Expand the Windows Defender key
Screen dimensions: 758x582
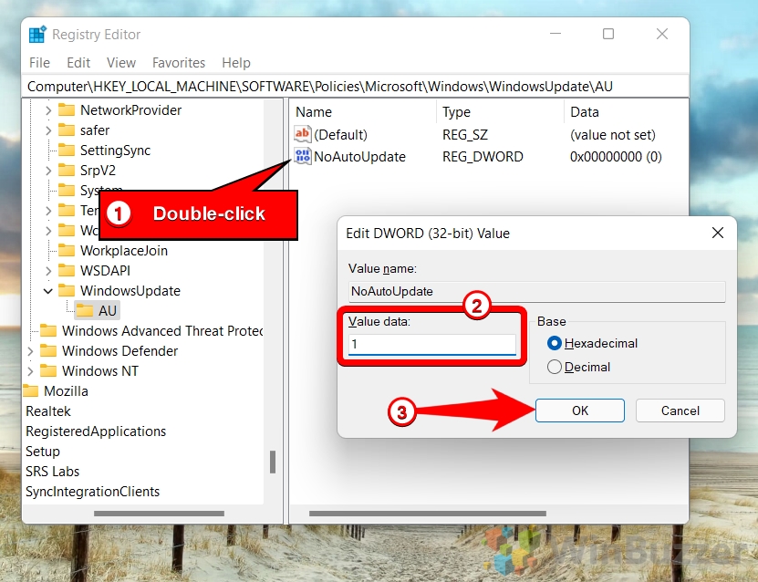click(x=30, y=351)
